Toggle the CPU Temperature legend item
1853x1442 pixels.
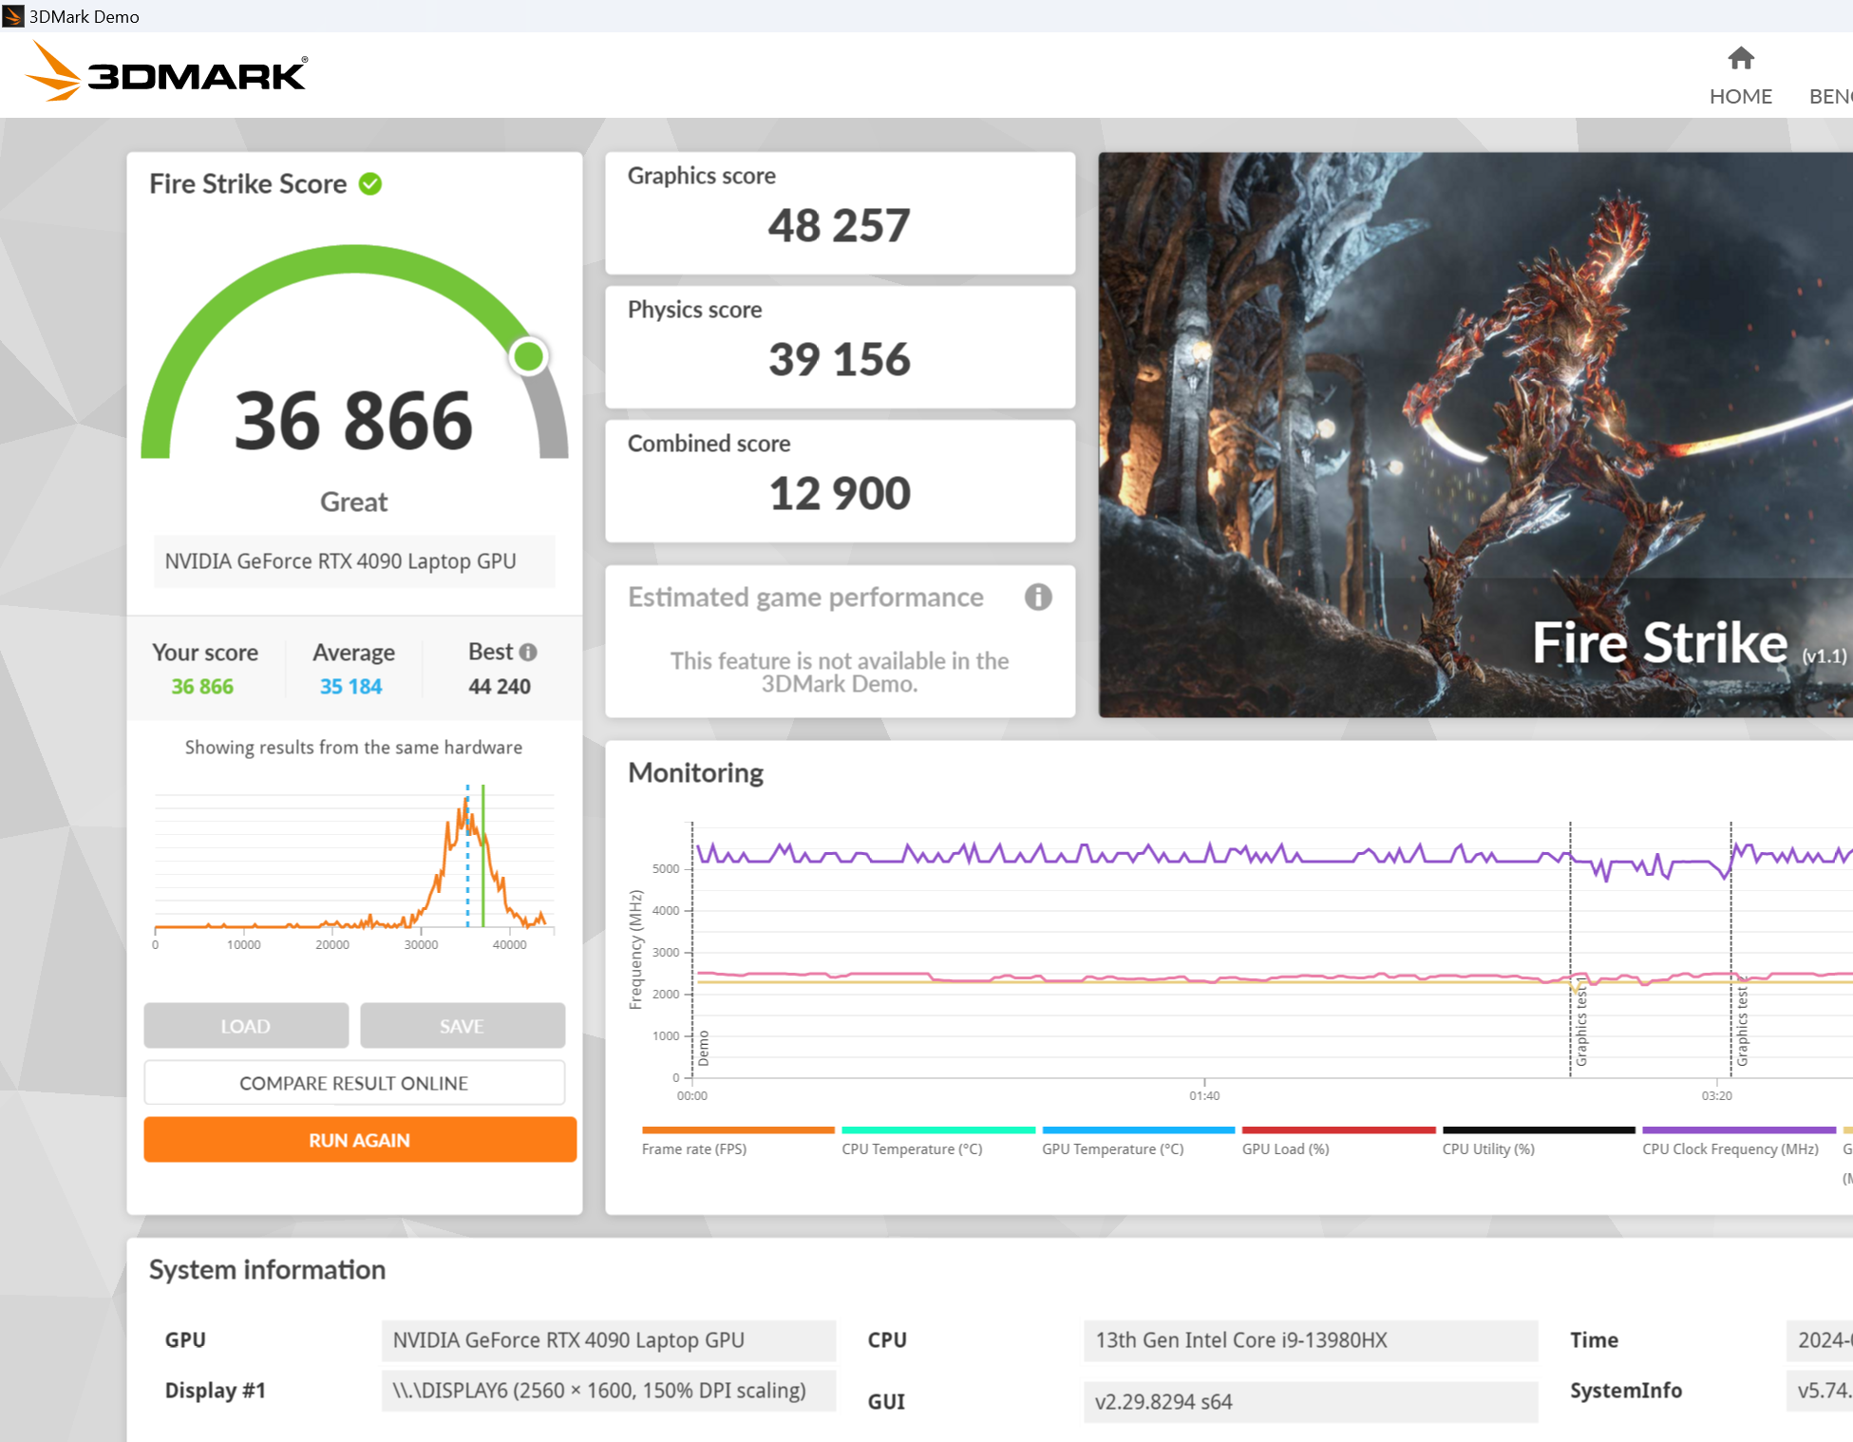912,1148
